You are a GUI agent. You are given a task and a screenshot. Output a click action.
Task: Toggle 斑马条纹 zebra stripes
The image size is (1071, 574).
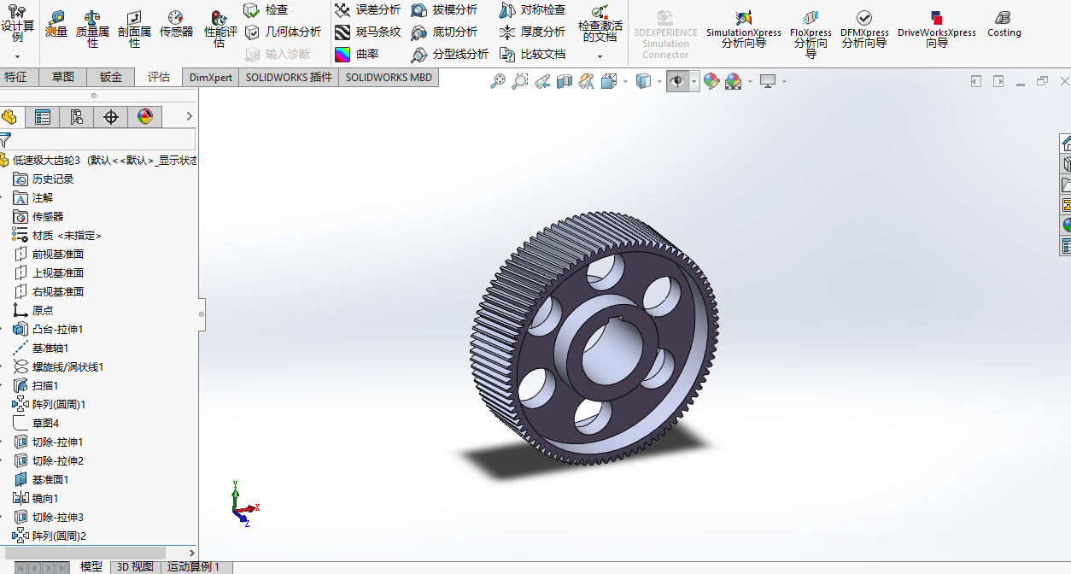367,32
